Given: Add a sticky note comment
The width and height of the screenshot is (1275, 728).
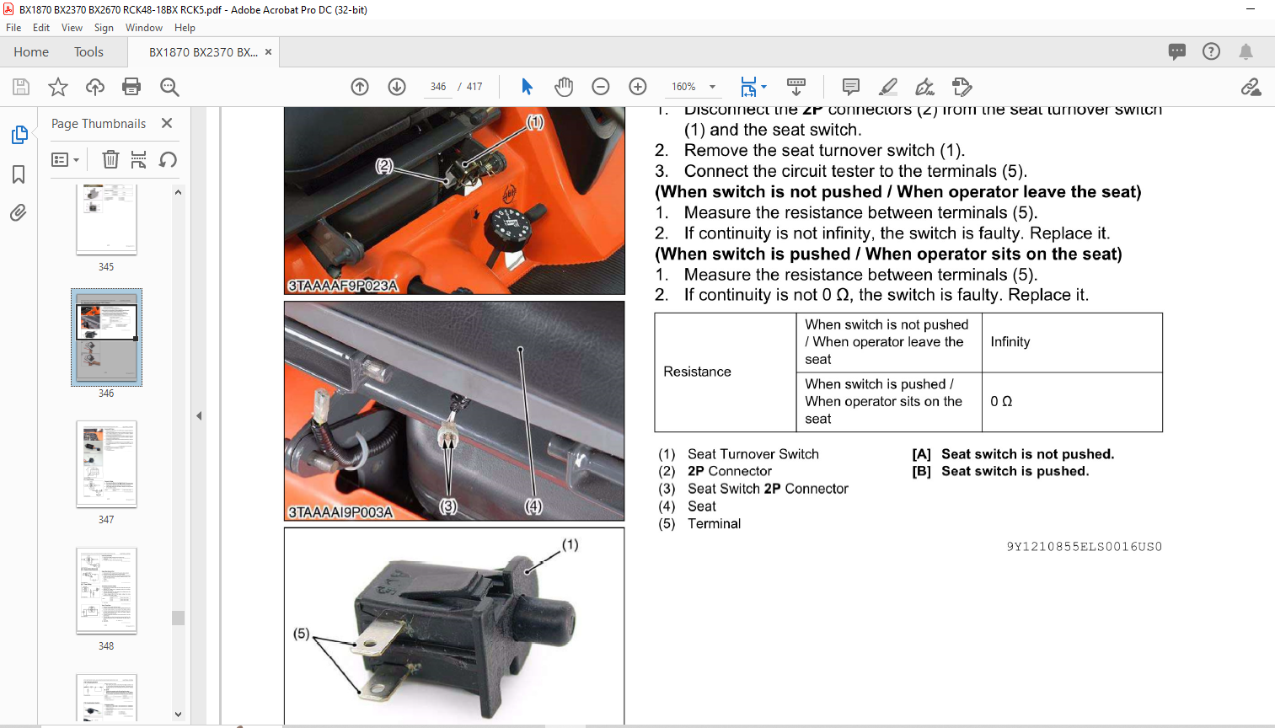Looking at the screenshot, I should (x=851, y=87).
